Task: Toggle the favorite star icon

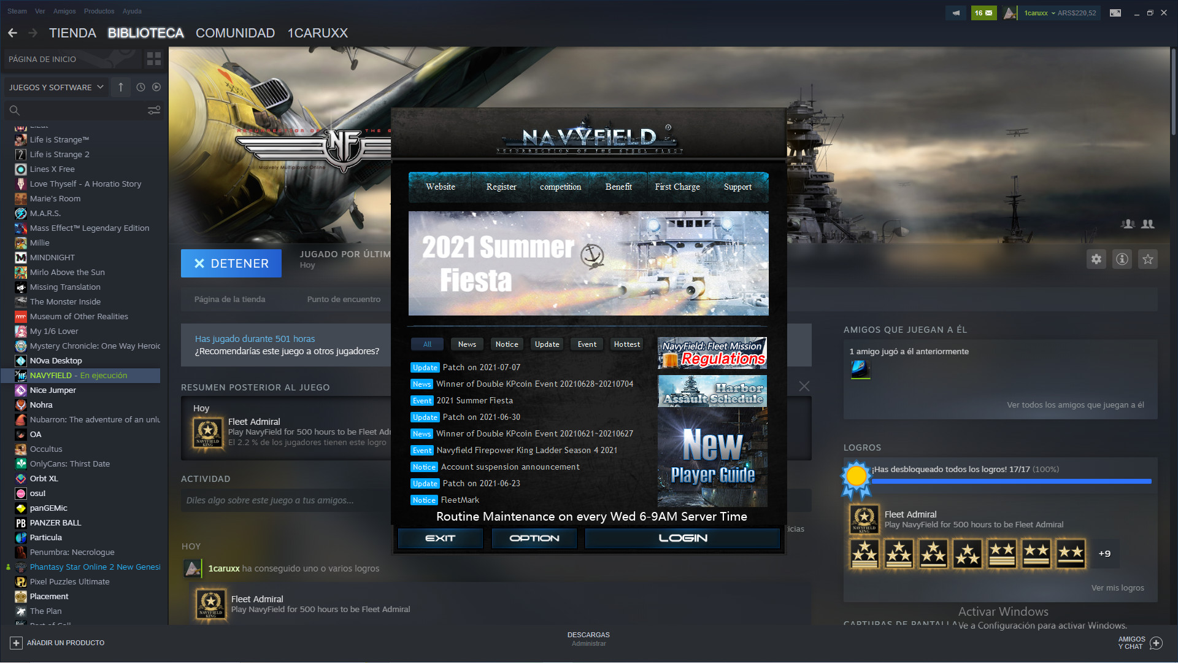Action: (1148, 259)
